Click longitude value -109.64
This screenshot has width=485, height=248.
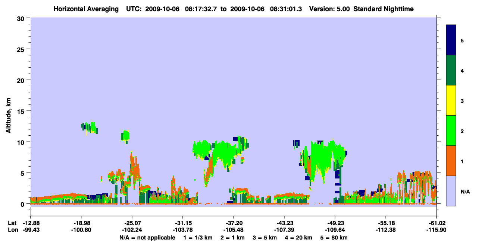[x=335, y=230]
